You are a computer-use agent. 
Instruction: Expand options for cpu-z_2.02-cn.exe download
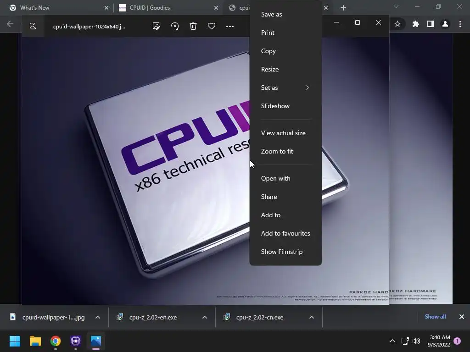(x=312, y=317)
